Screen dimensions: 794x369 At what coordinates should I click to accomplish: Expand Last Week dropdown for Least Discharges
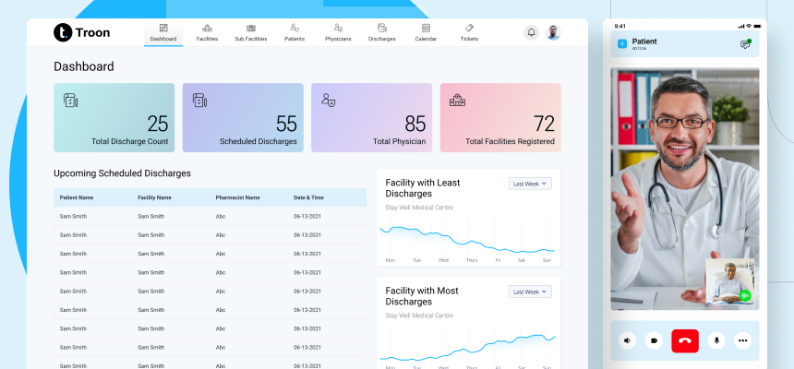(x=530, y=184)
